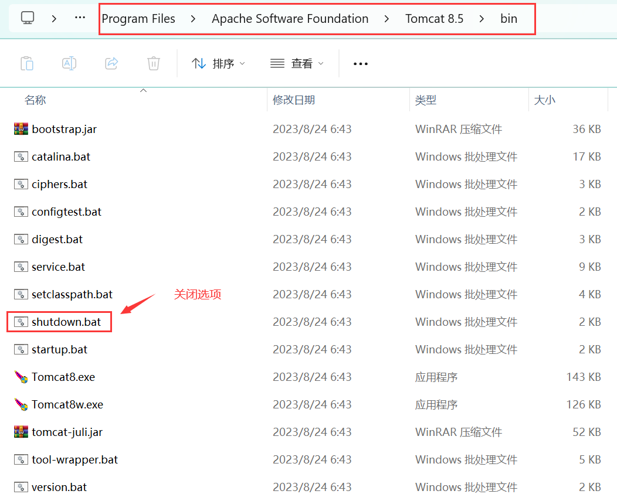Select the shutdown.bat file icon
Screen dimensions: 617x501
[21, 322]
